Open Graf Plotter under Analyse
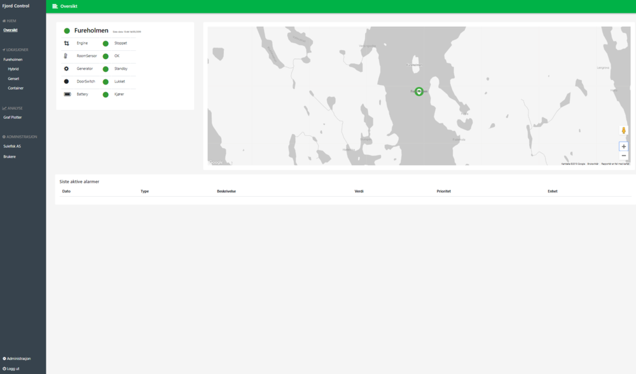 click(13, 117)
